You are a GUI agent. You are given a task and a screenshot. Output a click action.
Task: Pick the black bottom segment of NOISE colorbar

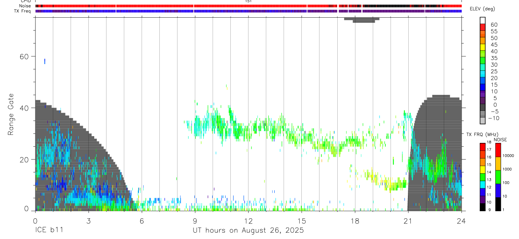pyautogui.click(x=498, y=204)
